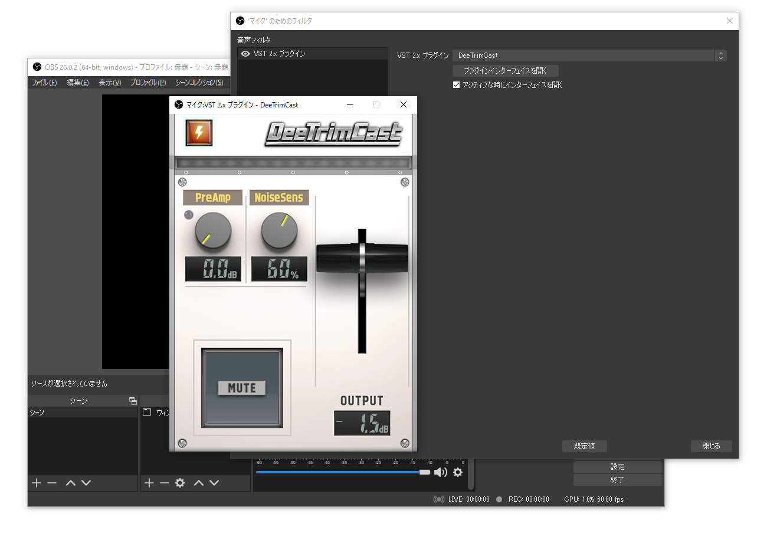767x533 pixels.
Task: Uncheck アクティブな時にインターフェイスを開く checkbox
Action: (x=456, y=85)
